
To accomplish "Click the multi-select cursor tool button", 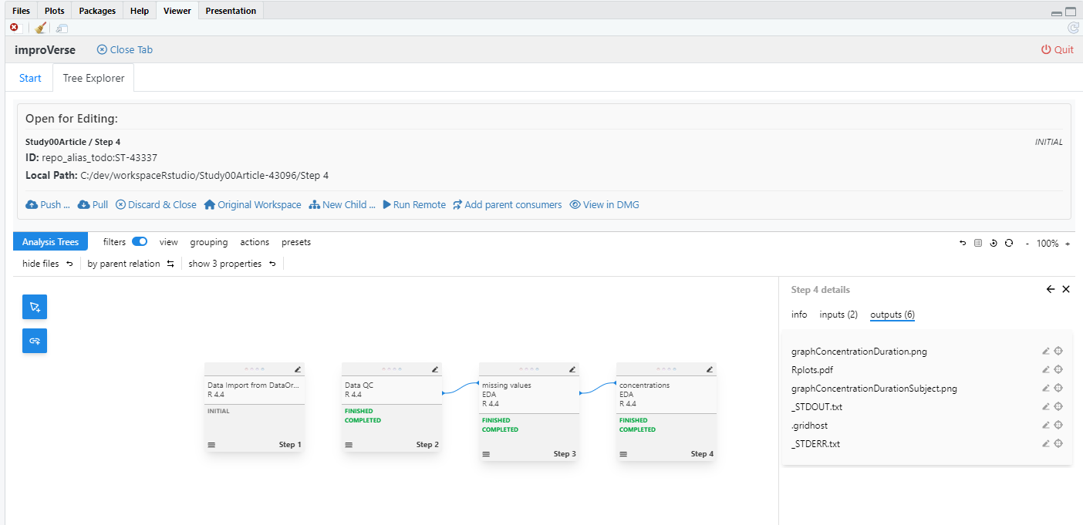I will (x=35, y=307).
